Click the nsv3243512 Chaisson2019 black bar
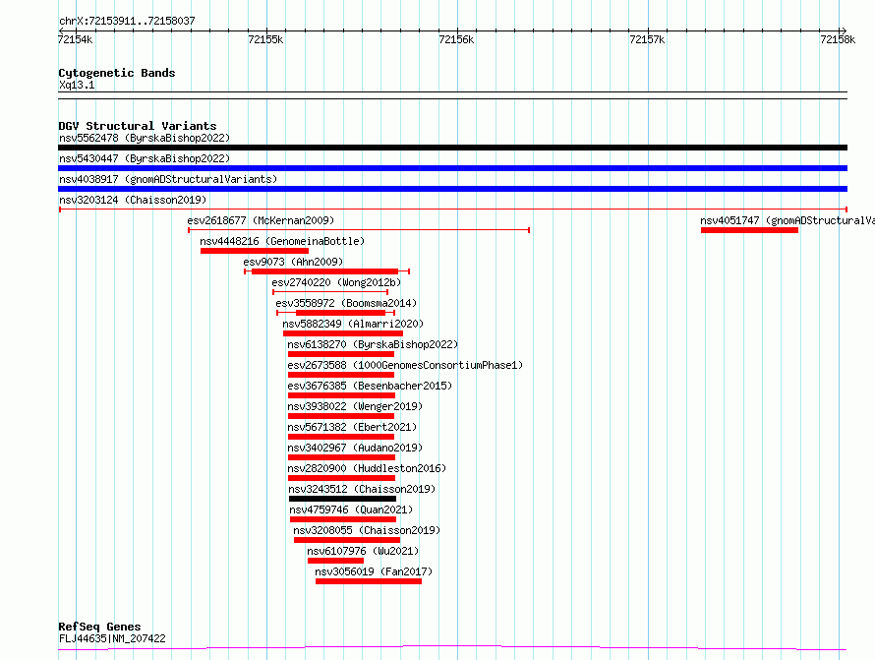 [x=343, y=499]
